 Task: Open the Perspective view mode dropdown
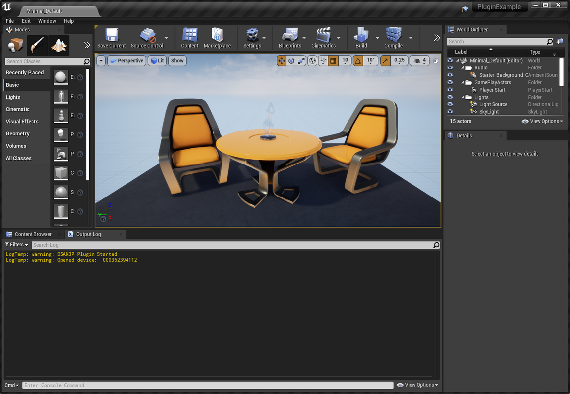(127, 61)
